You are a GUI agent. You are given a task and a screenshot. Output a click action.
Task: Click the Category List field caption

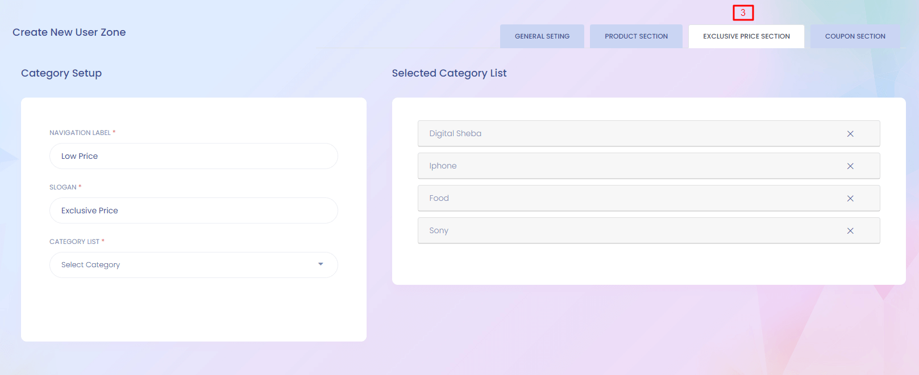click(x=74, y=242)
